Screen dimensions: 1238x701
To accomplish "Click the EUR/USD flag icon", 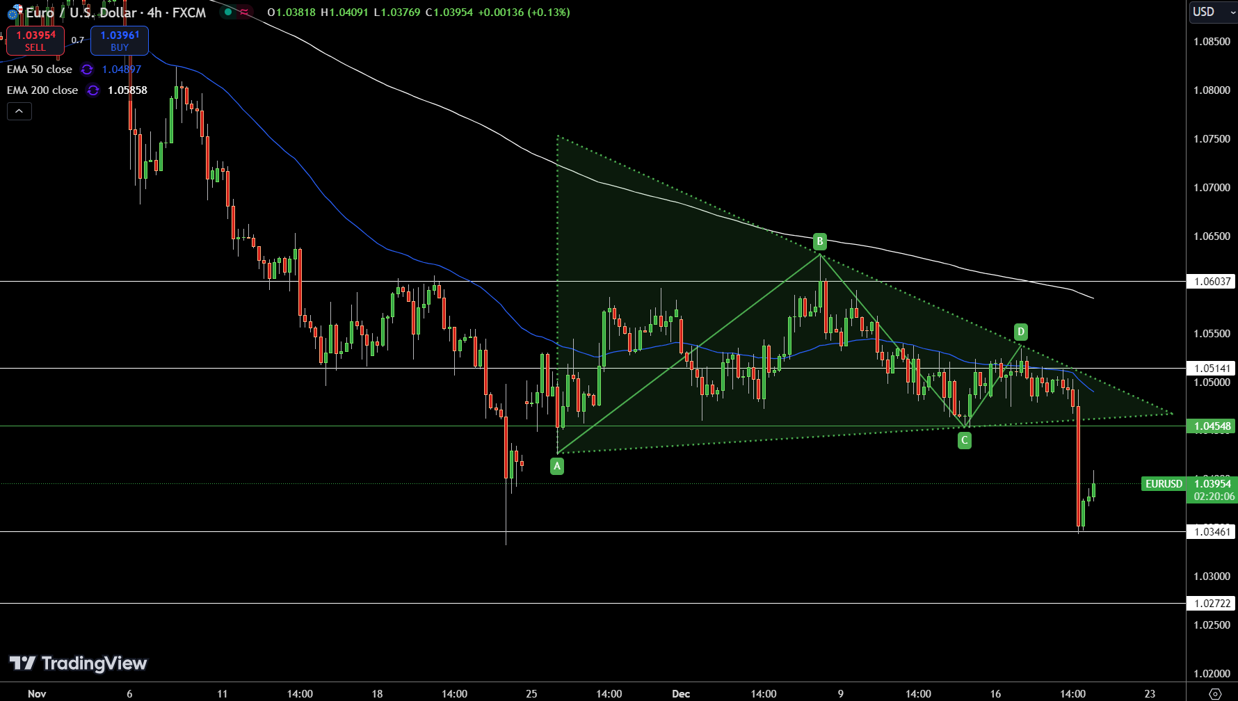I will point(14,13).
